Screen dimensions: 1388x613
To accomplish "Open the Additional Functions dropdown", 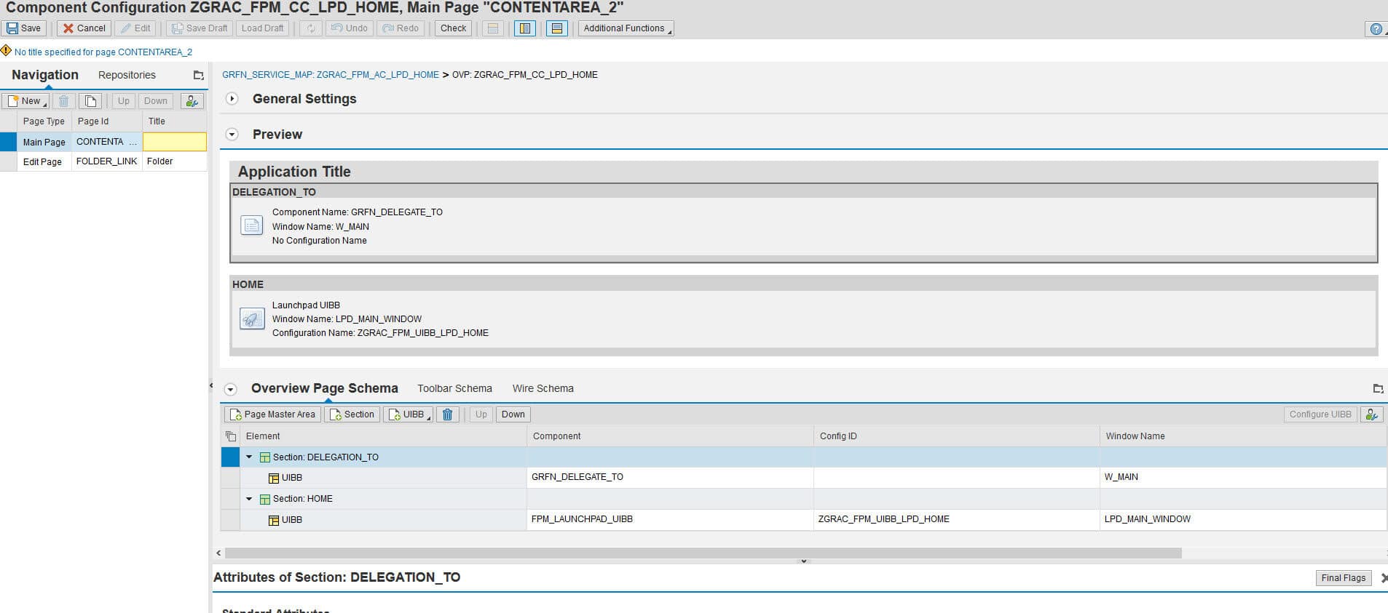I will click(x=626, y=28).
